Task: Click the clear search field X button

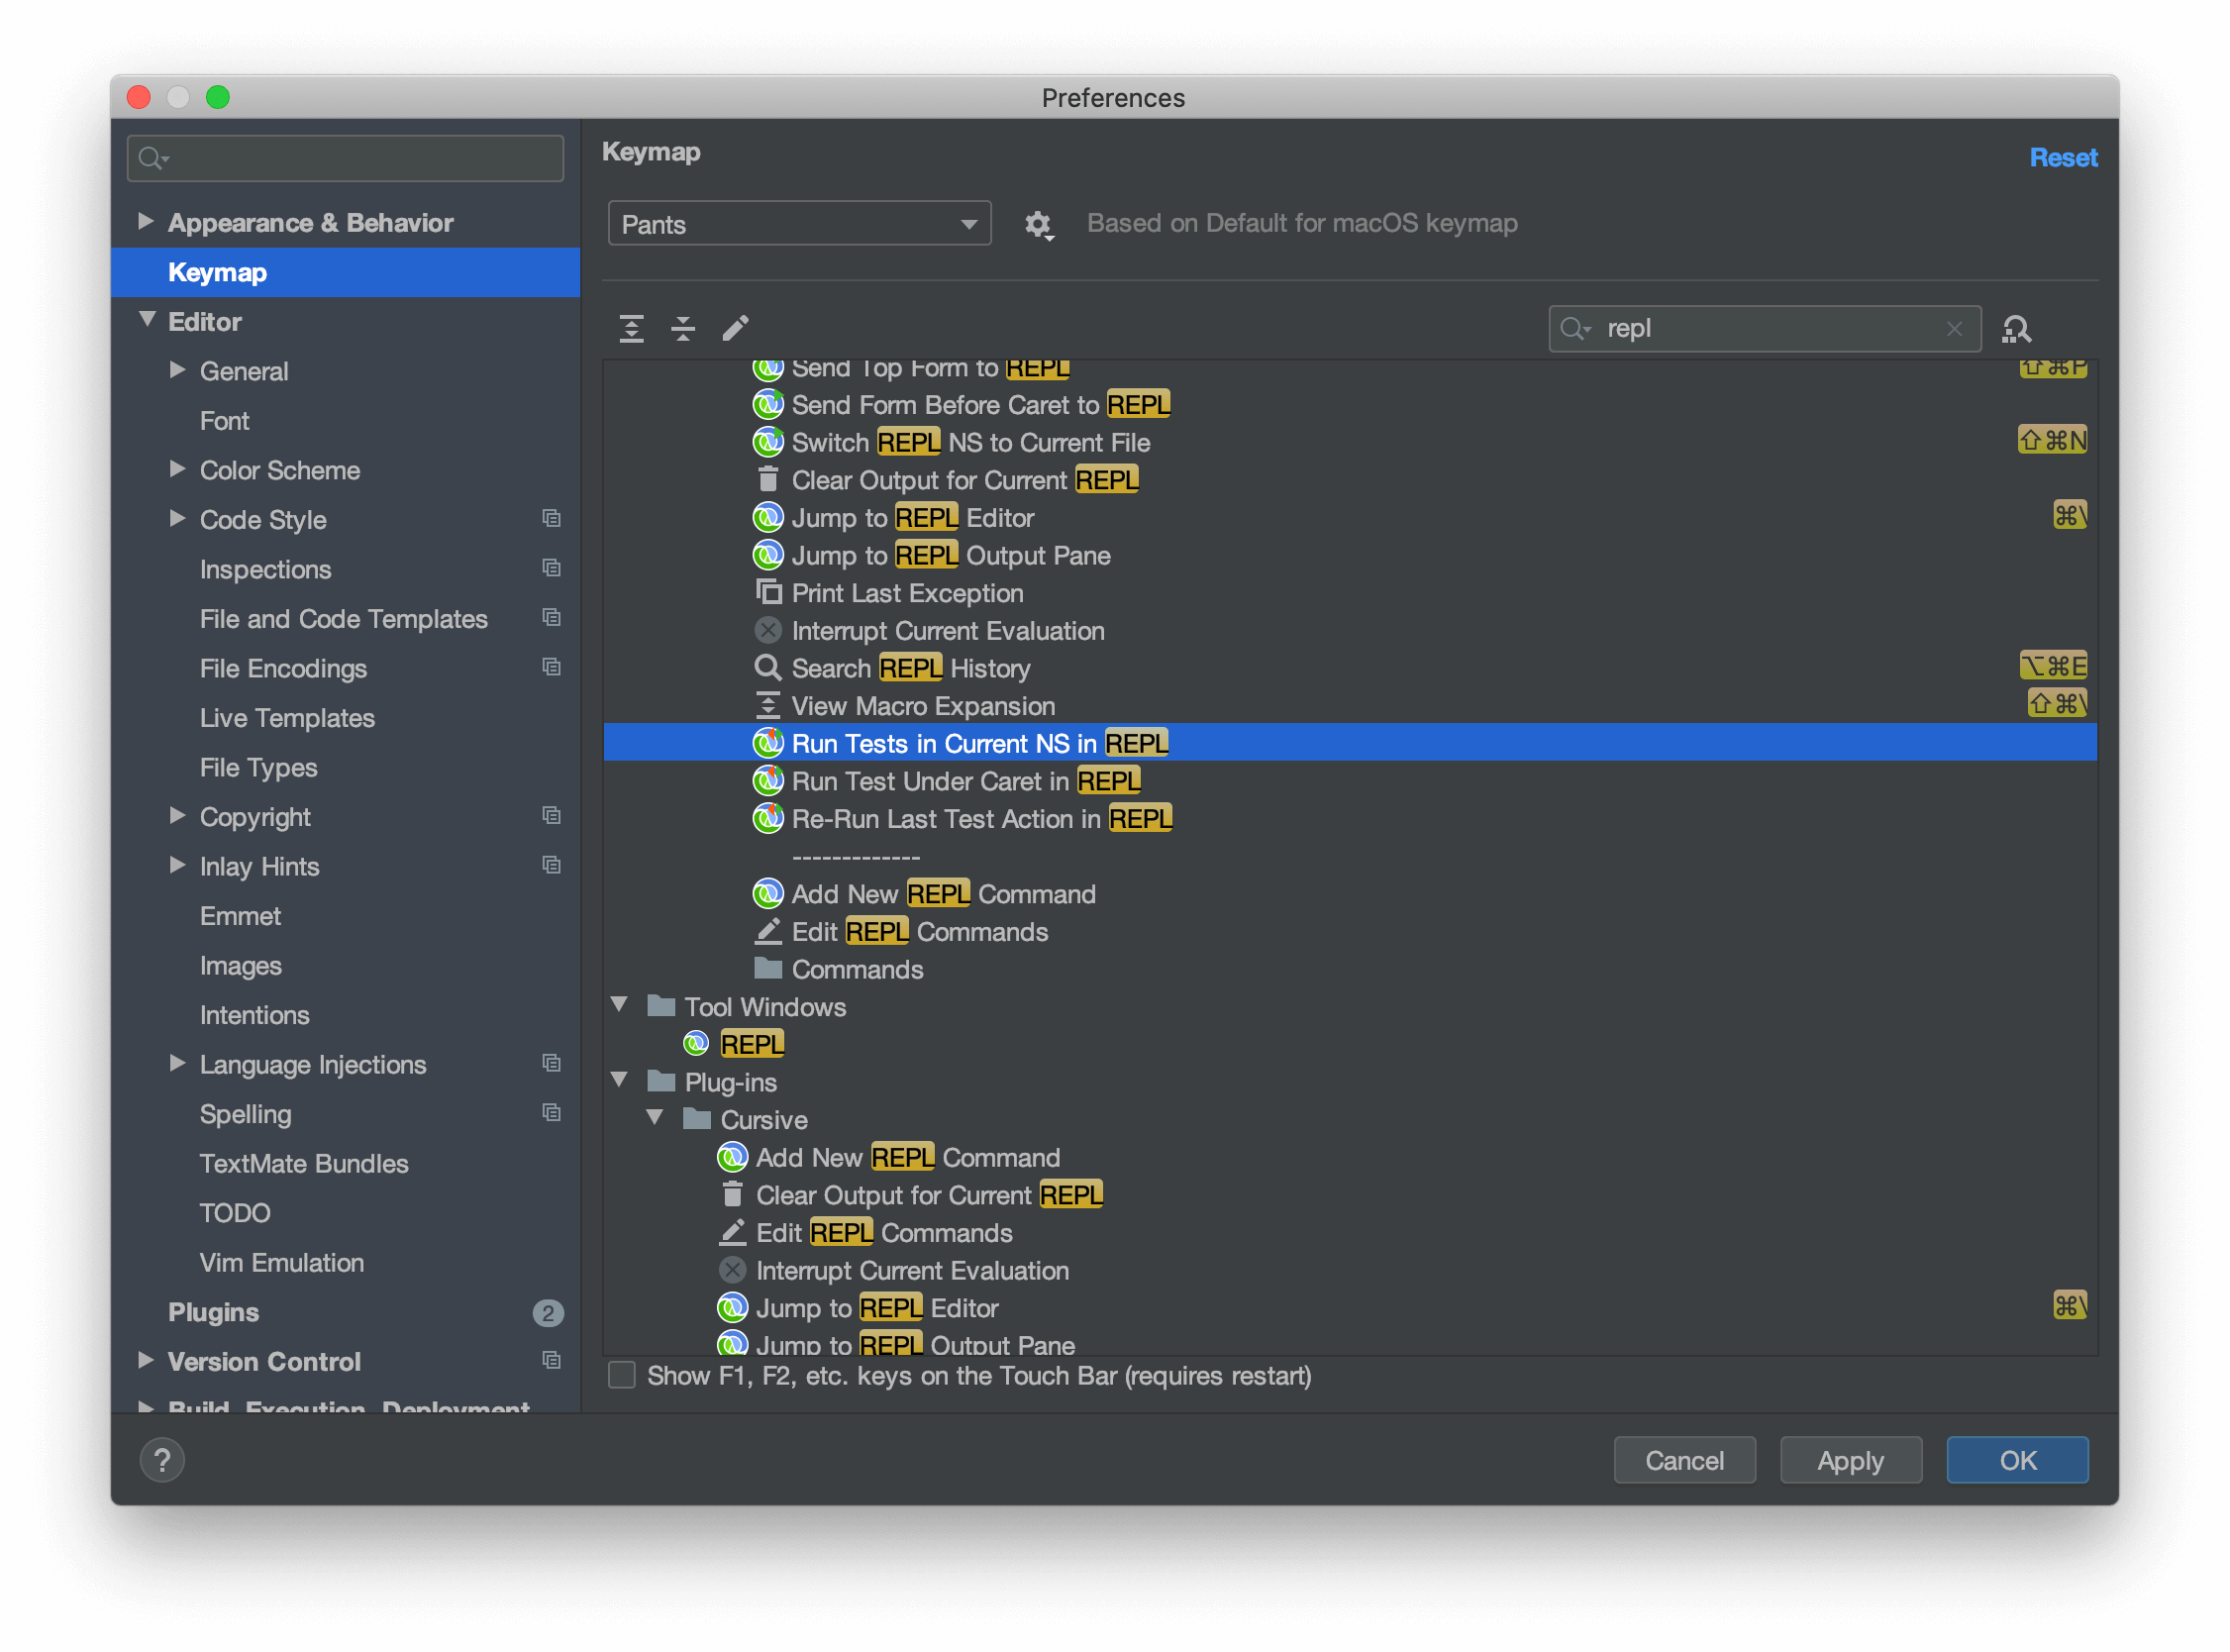Action: point(1954,328)
